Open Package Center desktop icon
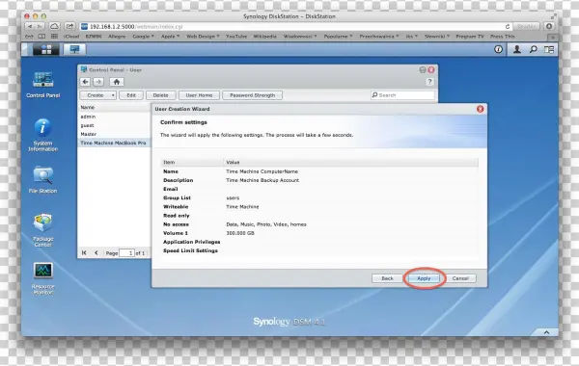Image resolution: width=579 pixels, height=366 pixels. 42,230
